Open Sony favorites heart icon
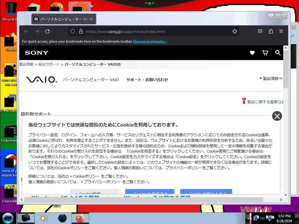Viewport: 299px width, 224px height. pos(252,53)
